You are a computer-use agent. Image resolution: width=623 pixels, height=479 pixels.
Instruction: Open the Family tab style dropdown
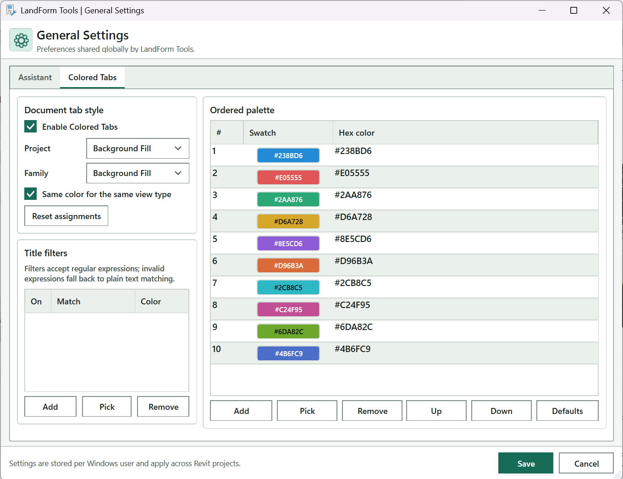pos(138,173)
